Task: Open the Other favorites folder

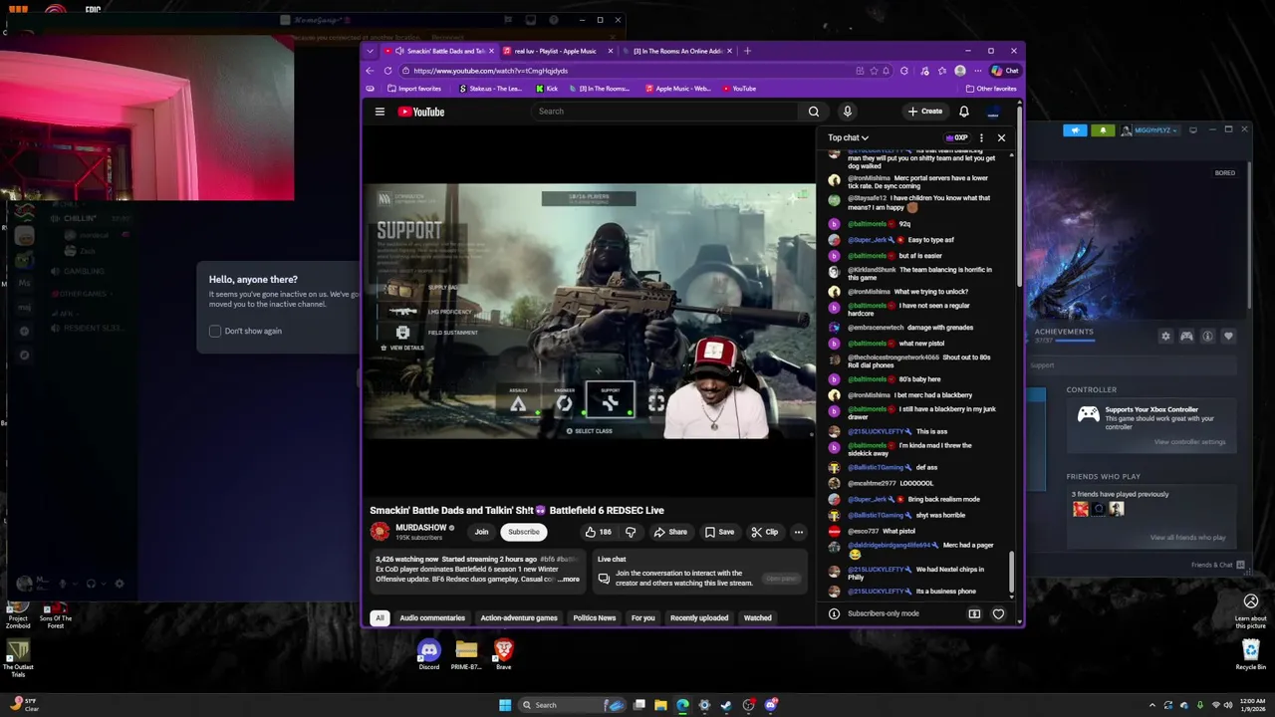Action: tap(990, 89)
